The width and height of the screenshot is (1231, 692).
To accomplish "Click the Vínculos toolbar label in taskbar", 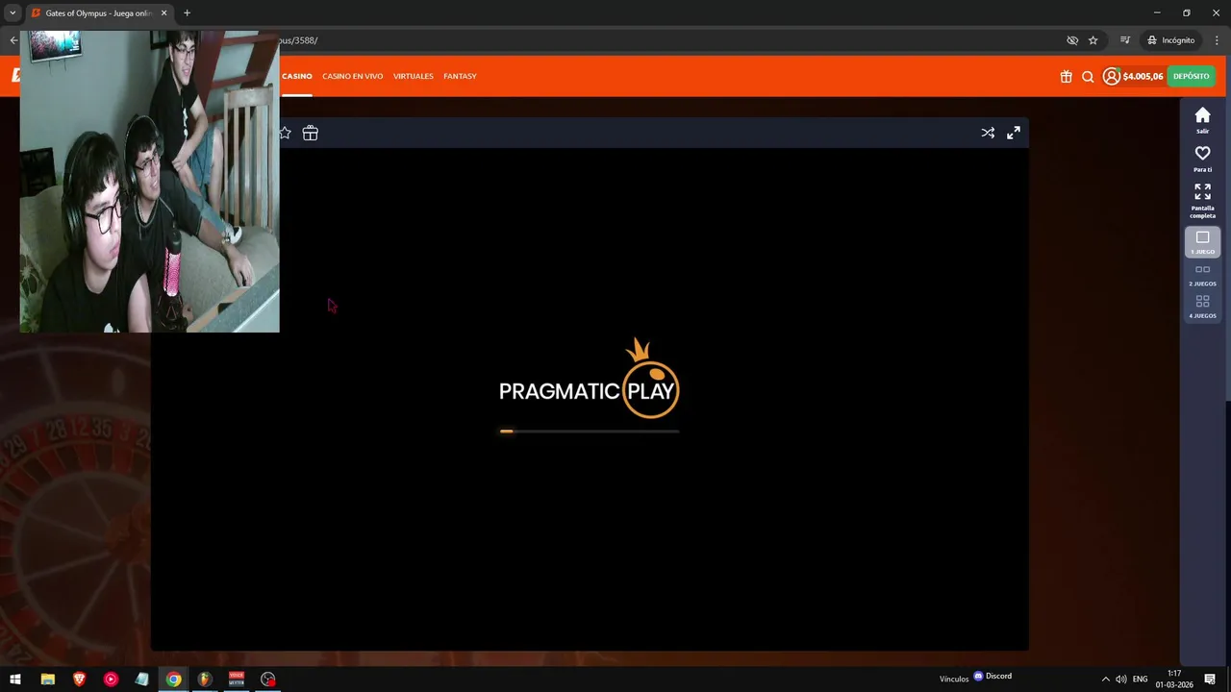I will 954,679.
